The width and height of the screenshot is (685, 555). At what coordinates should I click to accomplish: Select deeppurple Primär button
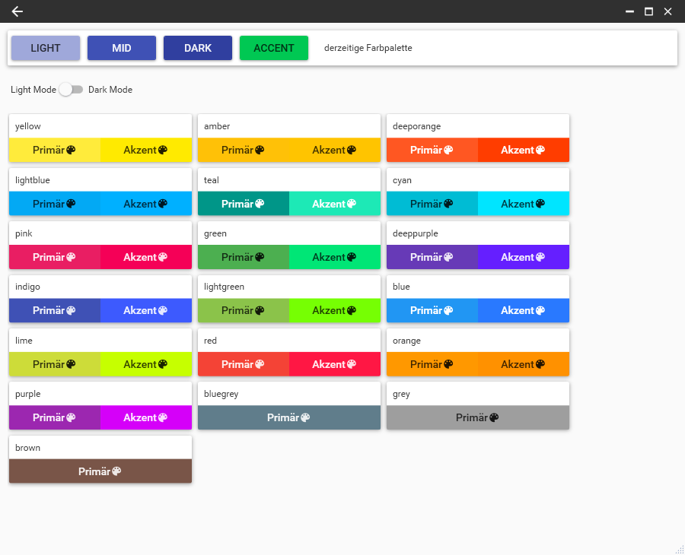click(432, 257)
